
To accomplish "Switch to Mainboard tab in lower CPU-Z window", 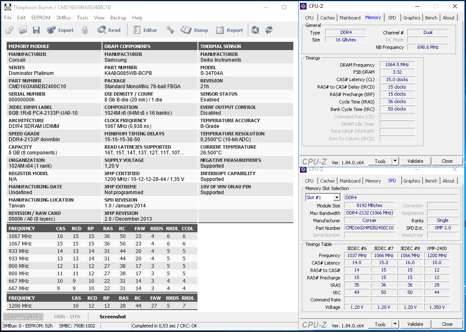I will point(350,181).
